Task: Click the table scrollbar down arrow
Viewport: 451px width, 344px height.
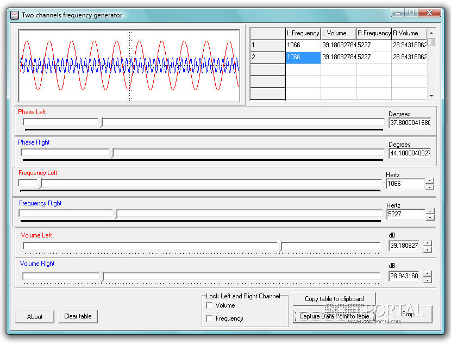Action: [x=431, y=96]
